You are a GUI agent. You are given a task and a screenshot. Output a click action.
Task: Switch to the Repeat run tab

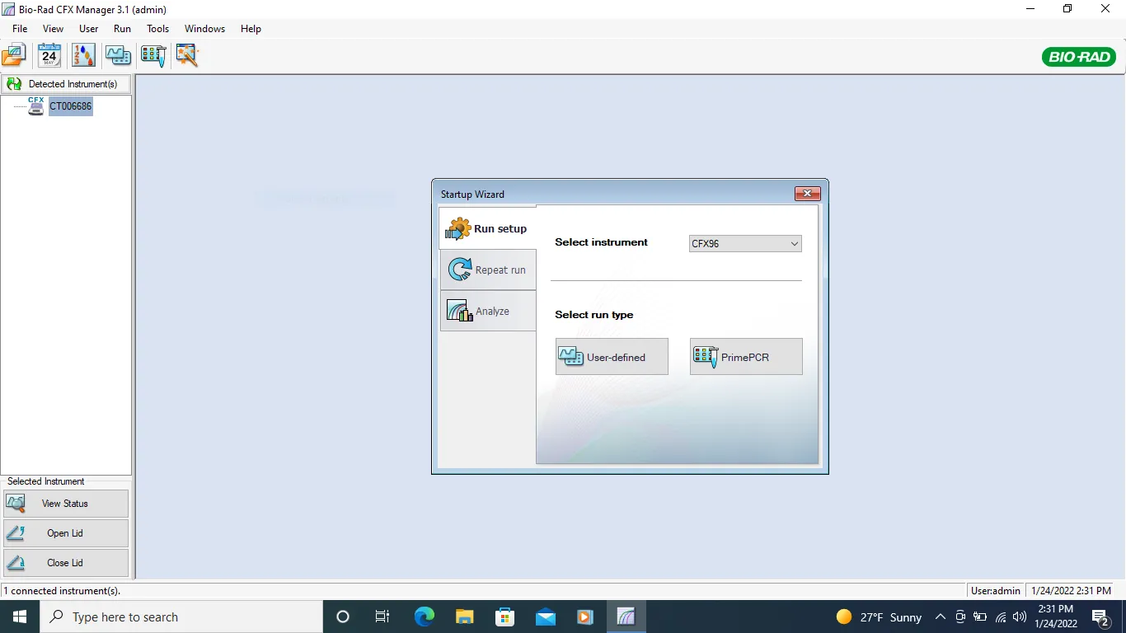coord(488,270)
